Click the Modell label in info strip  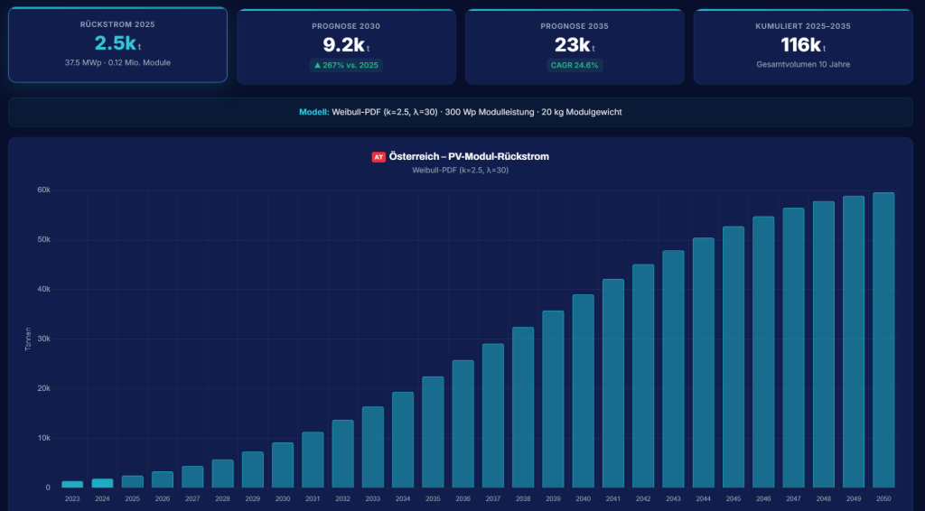tap(313, 112)
